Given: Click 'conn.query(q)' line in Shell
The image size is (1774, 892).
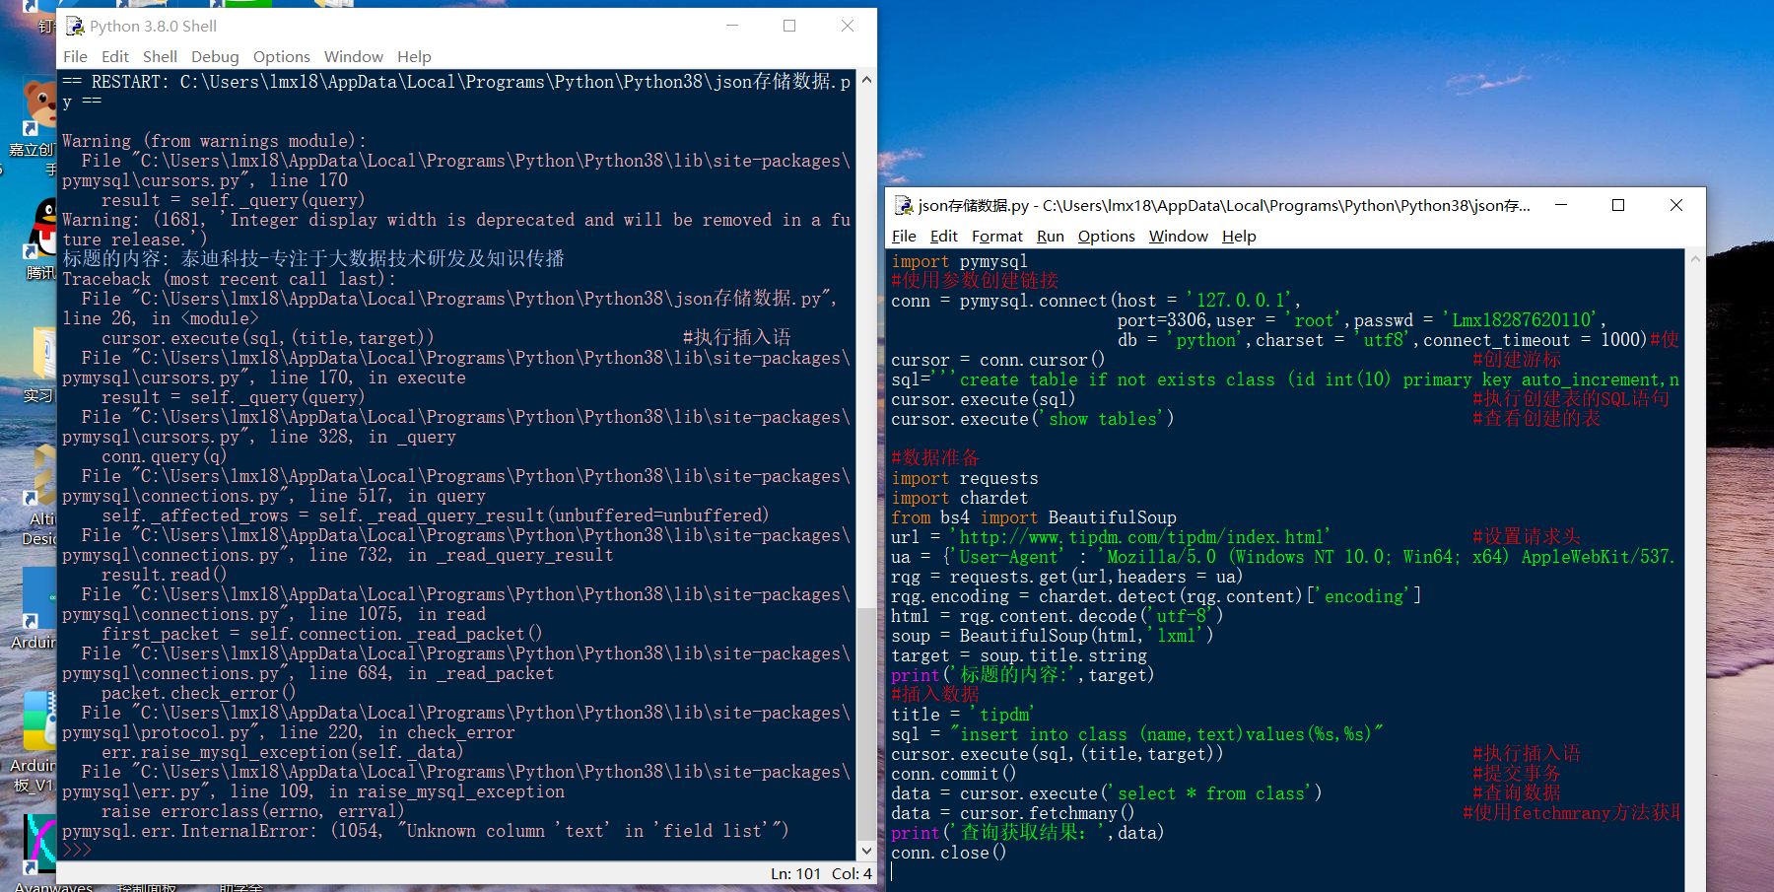Looking at the screenshot, I should (164, 456).
